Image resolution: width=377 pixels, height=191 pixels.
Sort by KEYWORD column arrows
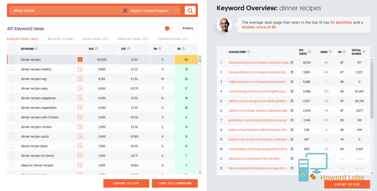[80, 49]
